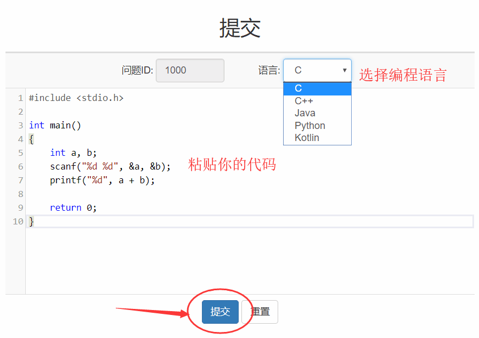Viewport: 479px width, 338px height.
Task: Click line number 10 in the gutter
Action: coord(18,222)
